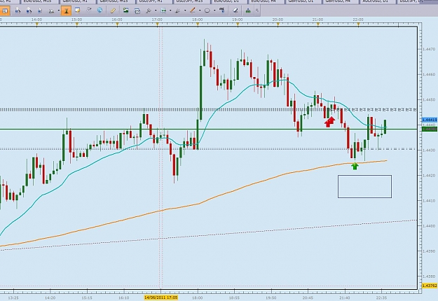Click the picture snapshot toolbar icon
This screenshot has width=438, height=301.
[x=126, y=10]
